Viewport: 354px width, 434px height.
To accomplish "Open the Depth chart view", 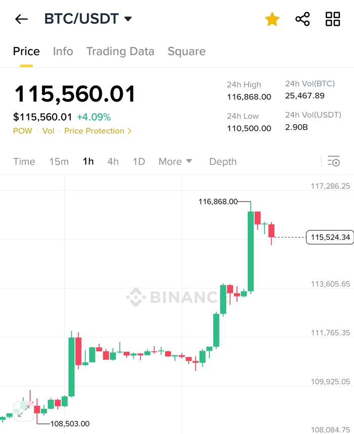I will pyautogui.click(x=223, y=161).
